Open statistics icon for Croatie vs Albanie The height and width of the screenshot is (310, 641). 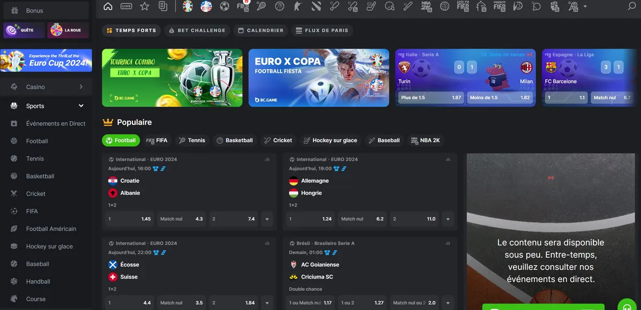coord(267,160)
